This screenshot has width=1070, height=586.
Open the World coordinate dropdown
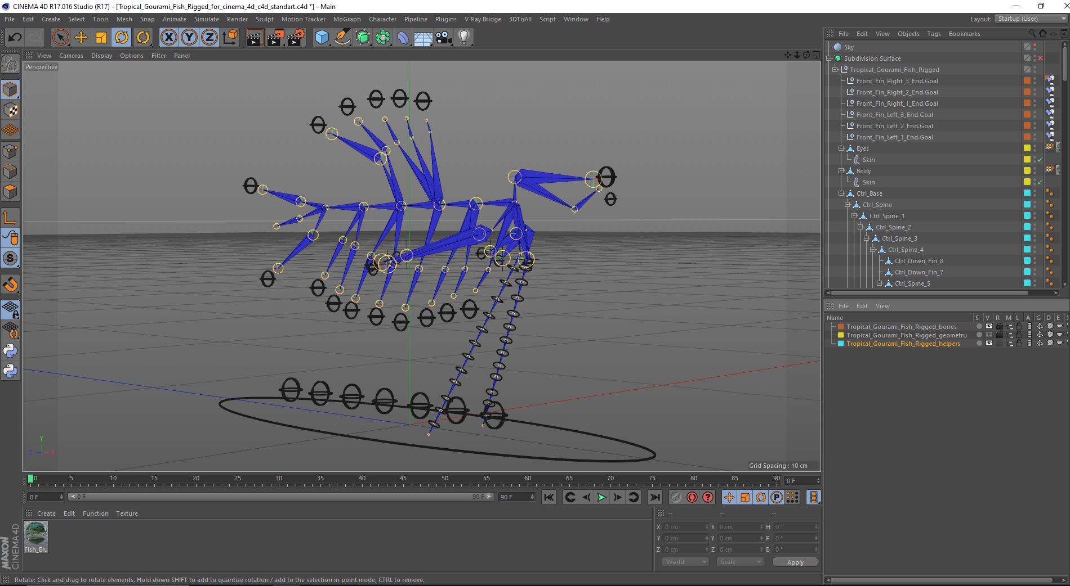(x=685, y=562)
